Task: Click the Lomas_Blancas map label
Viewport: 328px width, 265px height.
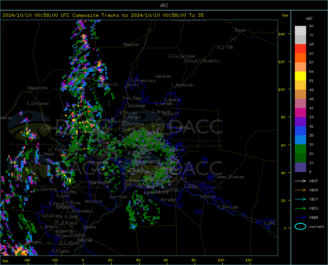Action: point(230,177)
